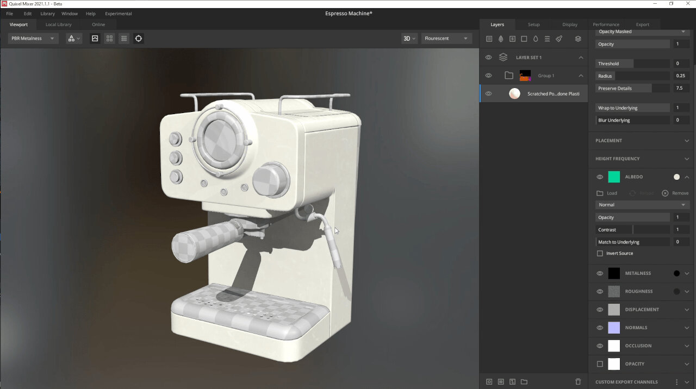The image size is (696, 389).
Task: Click the green Albedo color swatch
Action: coord(614,177)
